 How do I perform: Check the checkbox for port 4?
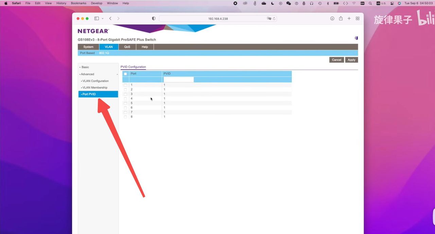coord(125,98)
